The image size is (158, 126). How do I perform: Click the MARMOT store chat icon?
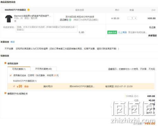tap(28, 10)
